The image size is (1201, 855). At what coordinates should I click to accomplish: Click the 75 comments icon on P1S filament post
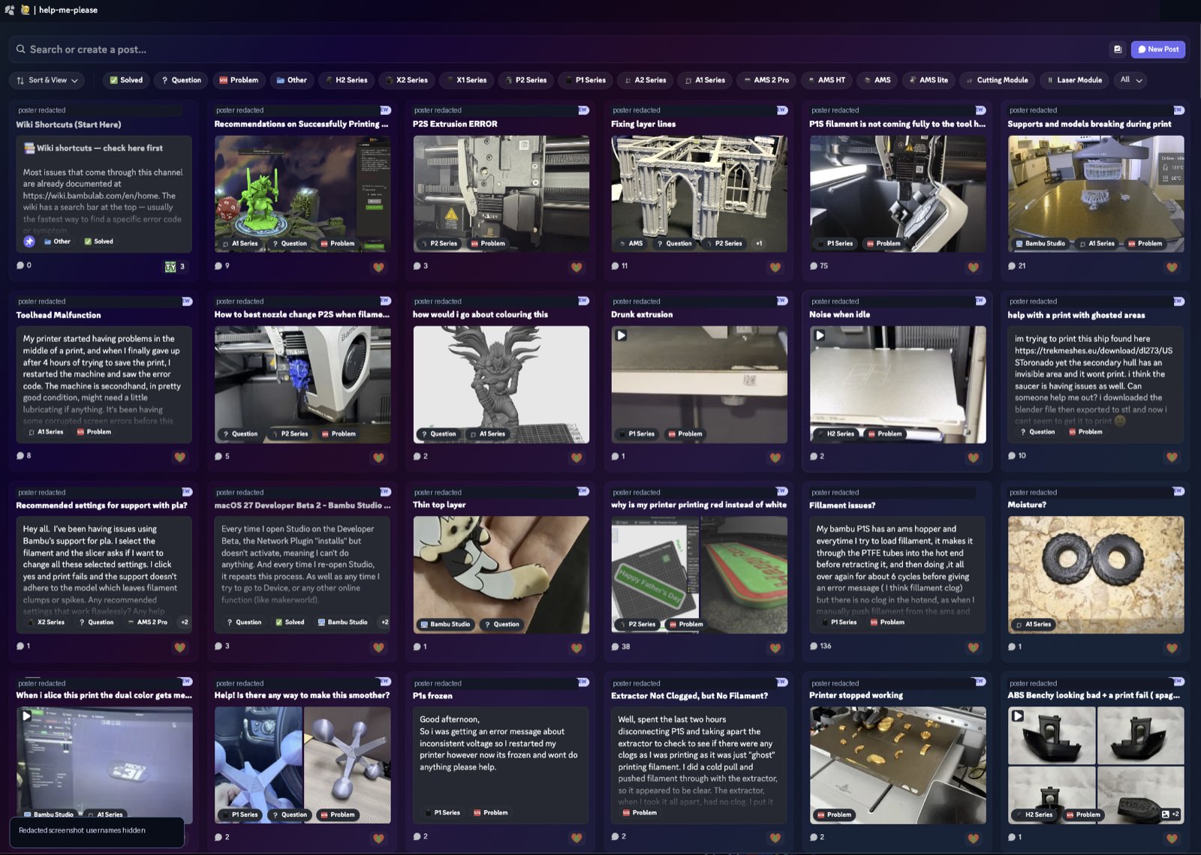tap(814, 265)
